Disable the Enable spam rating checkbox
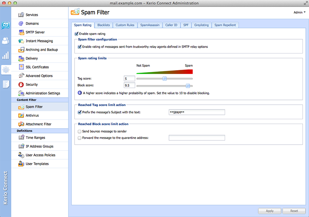Image resolution: width=309 pixels, height=217 pixels. pyautogui.click(x=76, y=34)
